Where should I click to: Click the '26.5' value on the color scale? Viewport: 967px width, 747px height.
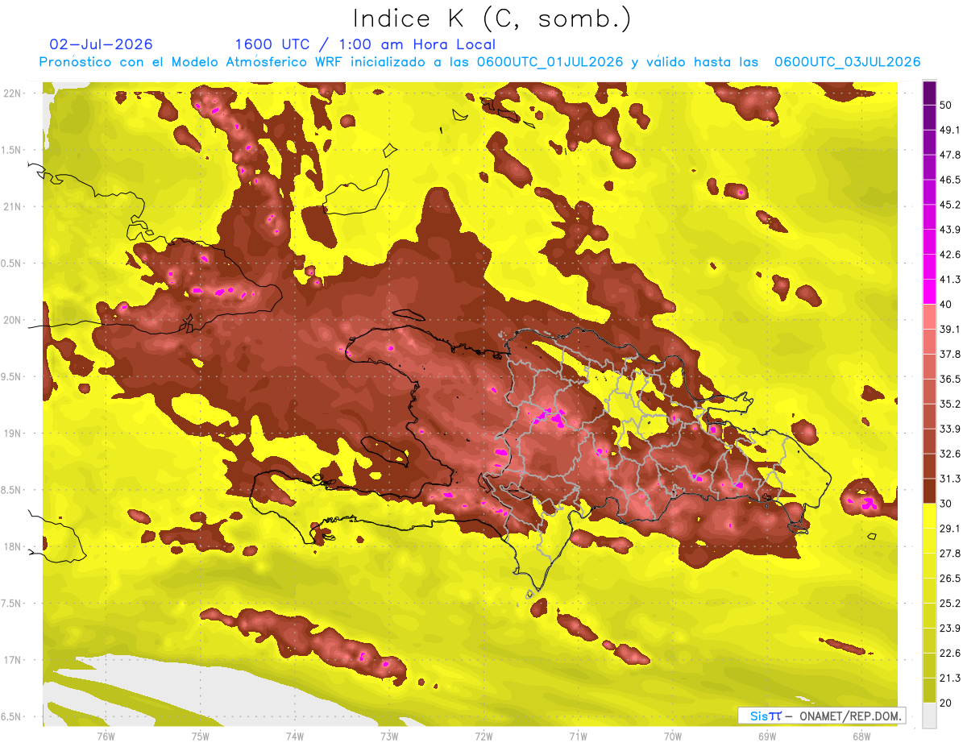coord(950,579)
